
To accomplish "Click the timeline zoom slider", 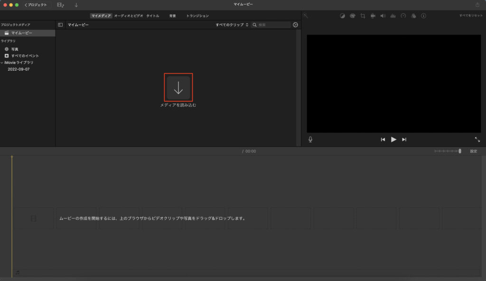I will pos(448,151).
